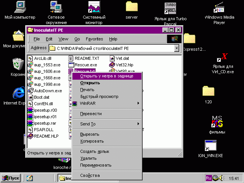Choose Быстрый просмотр in context menu
The height and width of the screenshot is (183, 244).
107,96
